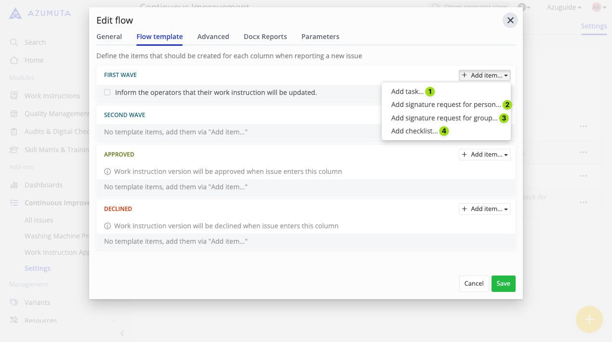This screenshot has width=612, height=342.
Task: Check the inform operators task checkbox
Action: pyautogui.click(x=107, y=92)
